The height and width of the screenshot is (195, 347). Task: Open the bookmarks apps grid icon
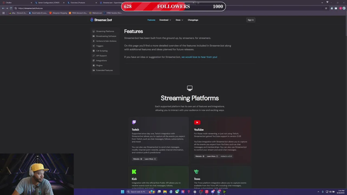3,13
